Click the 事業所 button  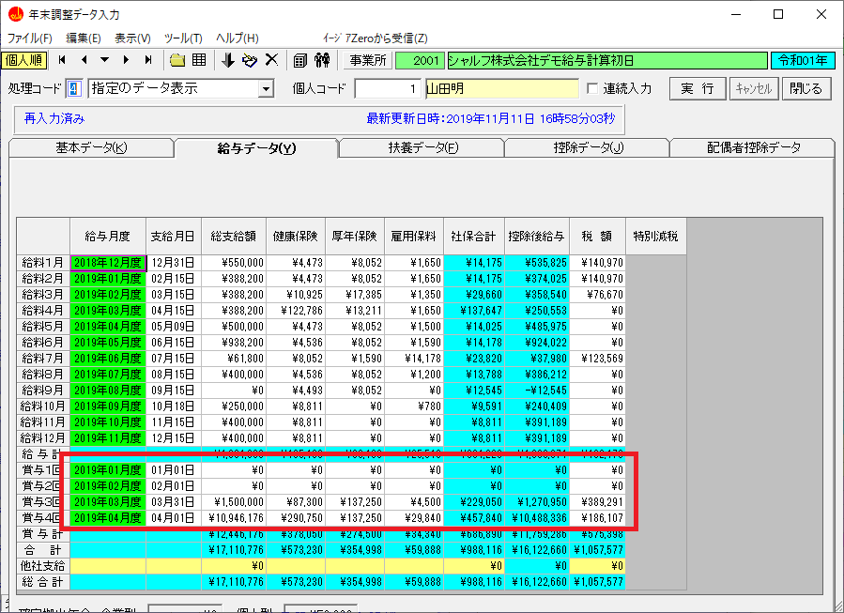click(x=367, y=60)
